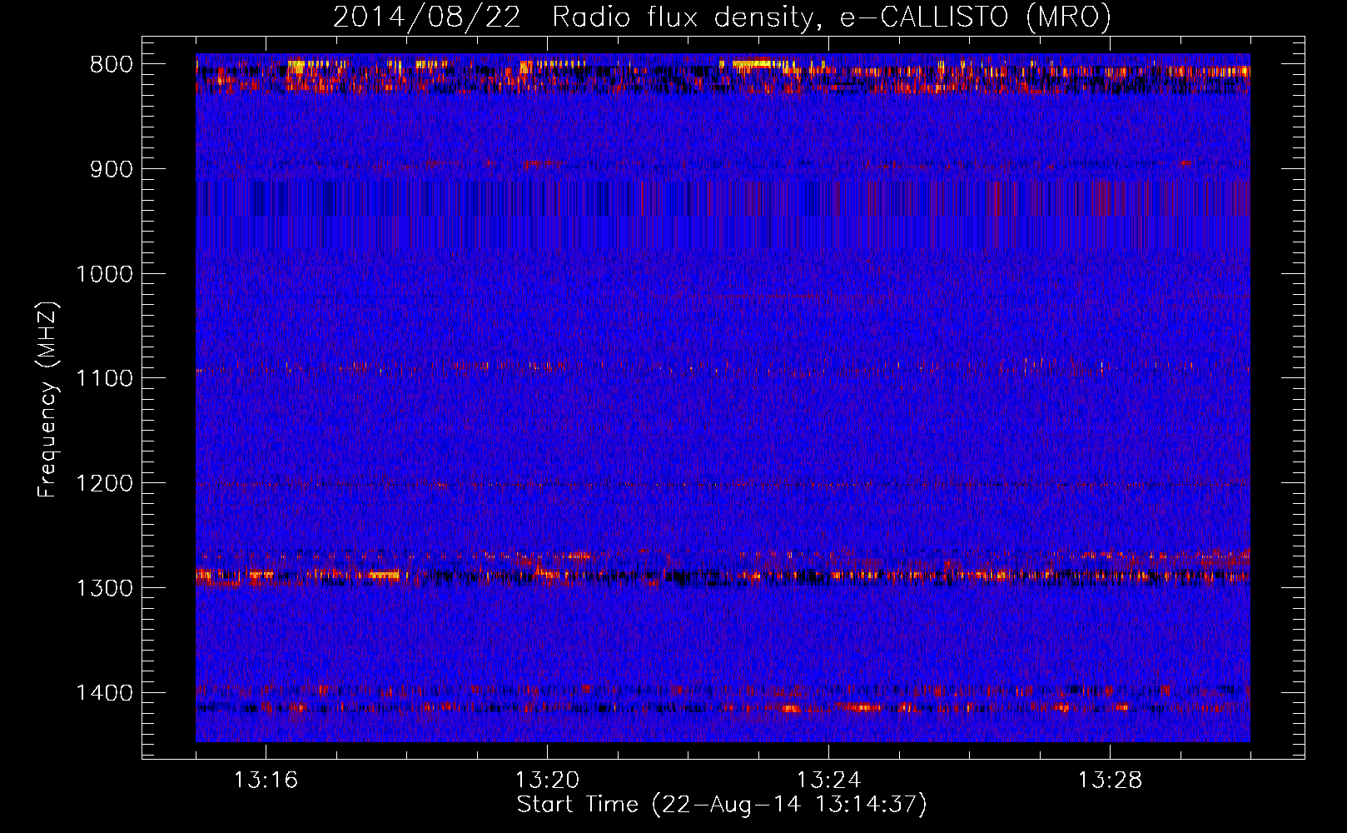
Task: Click the 1100 frequency tick label
Action: click(x=104, y=379)
